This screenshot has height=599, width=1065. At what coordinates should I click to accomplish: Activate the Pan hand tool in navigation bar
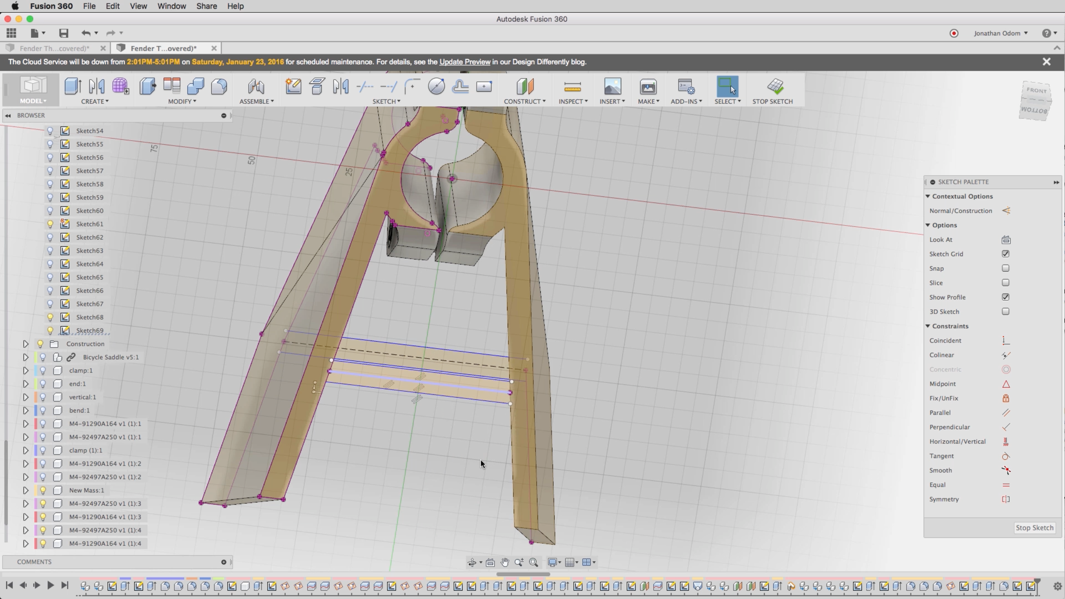505,563
